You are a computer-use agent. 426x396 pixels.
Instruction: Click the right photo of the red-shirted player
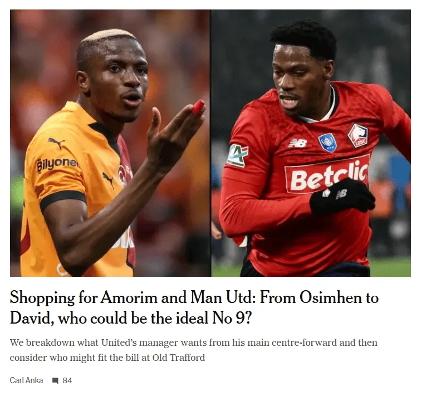(311, 143)
